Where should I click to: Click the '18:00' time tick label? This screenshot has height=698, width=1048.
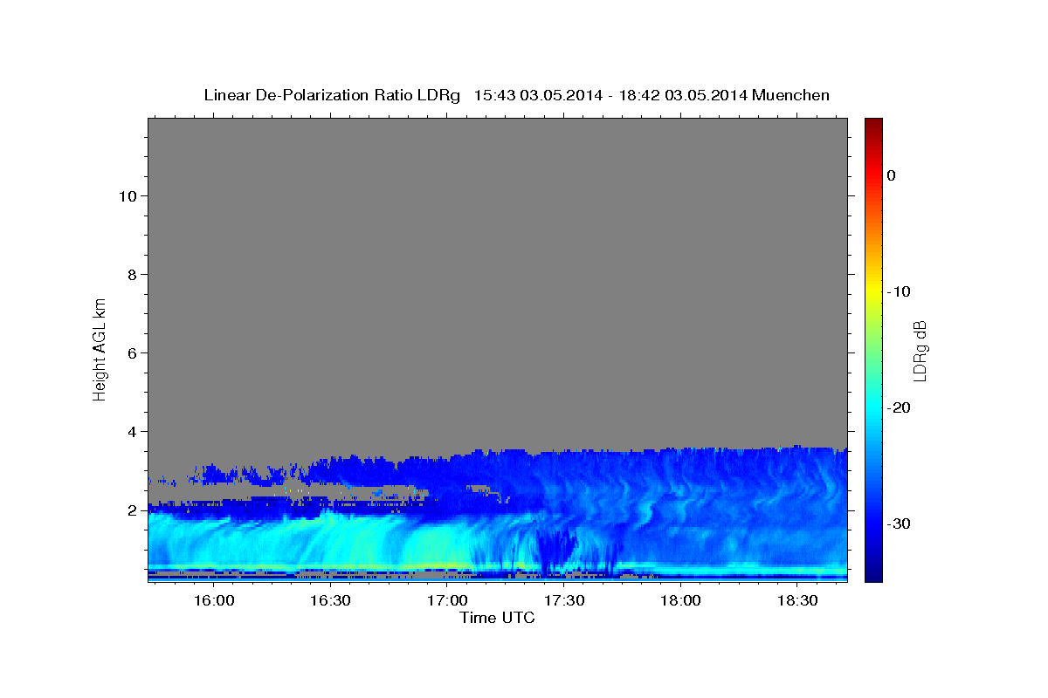(680, 600)
